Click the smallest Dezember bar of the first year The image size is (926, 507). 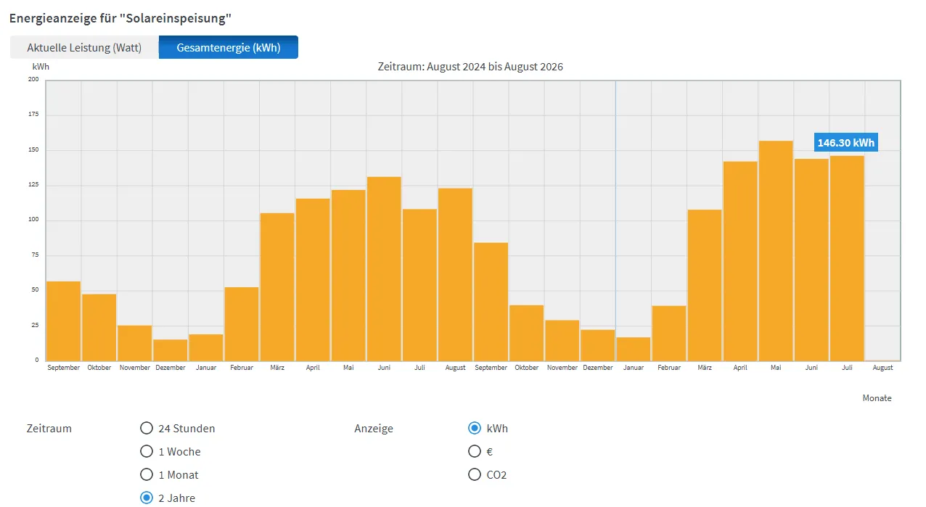(171, 350)
